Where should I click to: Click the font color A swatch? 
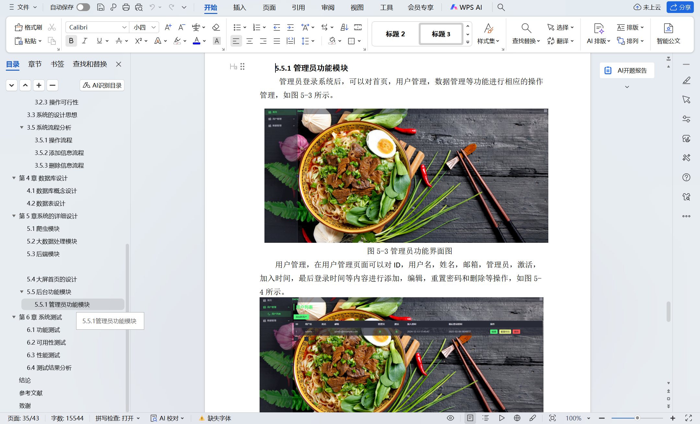[196, 41]
